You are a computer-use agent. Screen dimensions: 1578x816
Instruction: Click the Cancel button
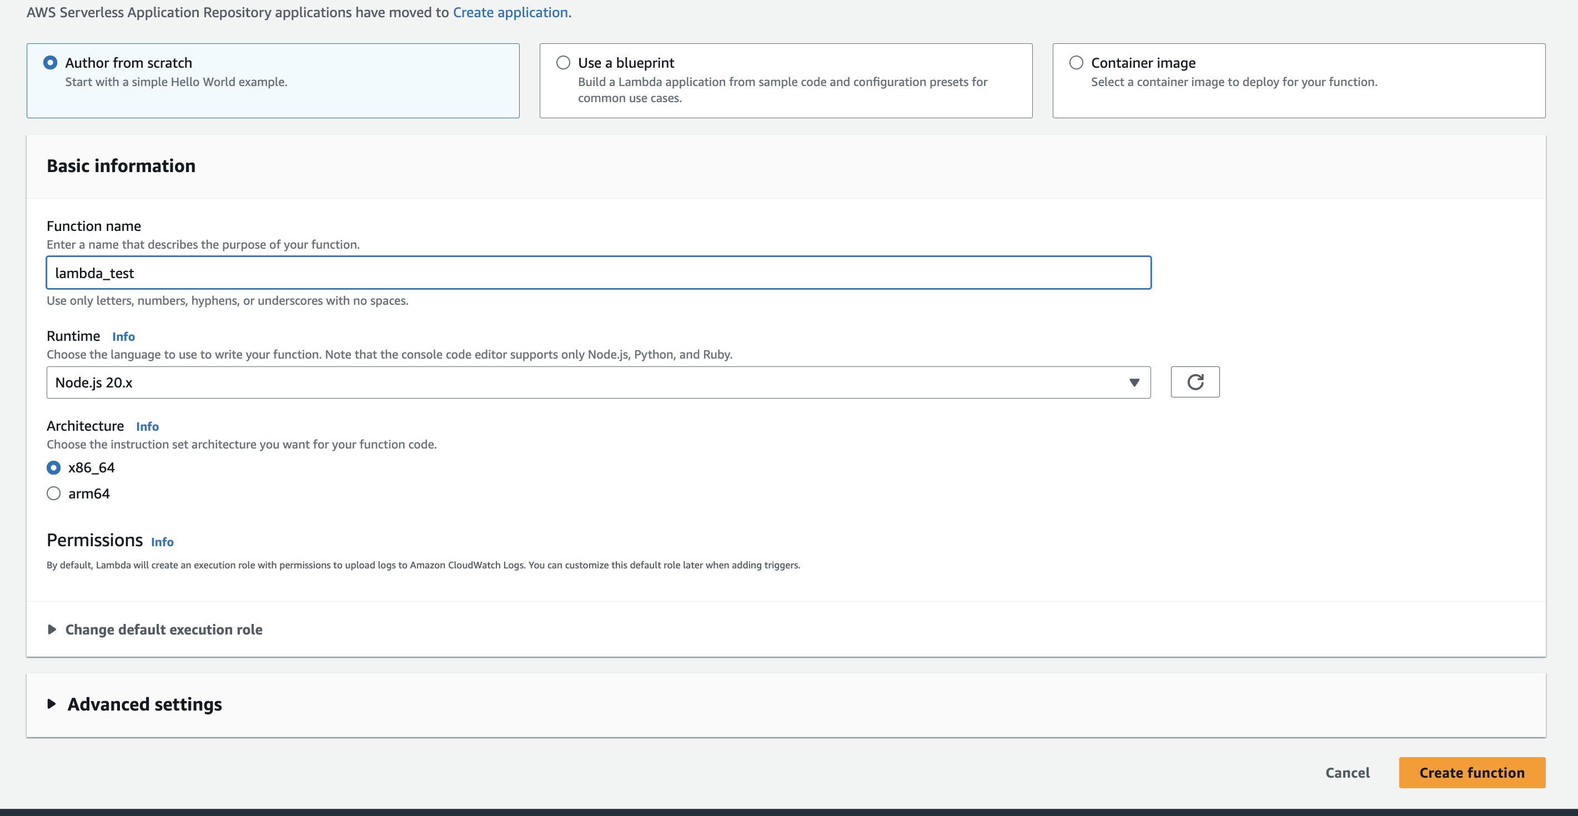coord(1347,773)
